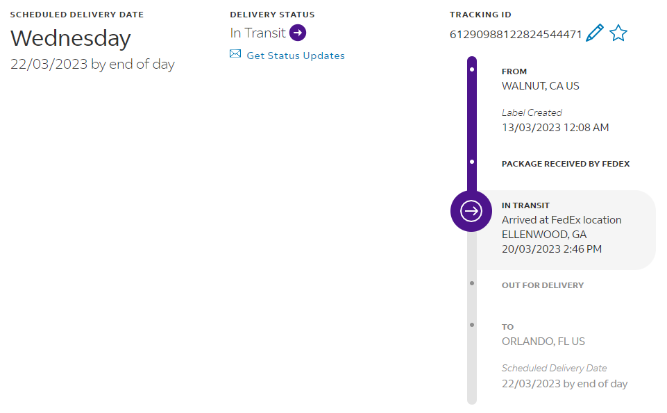
Task: Click the PACKAGE RECEIVED BY FEDEX label
Action: click(x=566, y=164)
